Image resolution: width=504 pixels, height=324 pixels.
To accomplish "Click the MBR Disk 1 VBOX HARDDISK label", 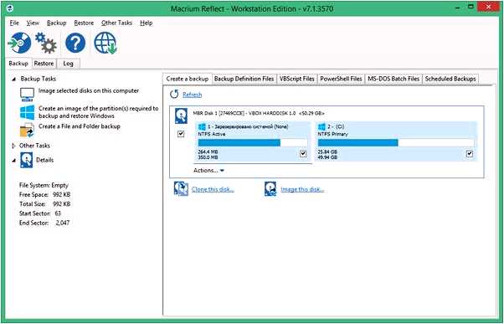I will coord(259,113).
